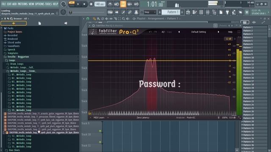Open the Channel rack view icon
The height and width of the screenshot is (152, 271).
(x=201, y=12)
